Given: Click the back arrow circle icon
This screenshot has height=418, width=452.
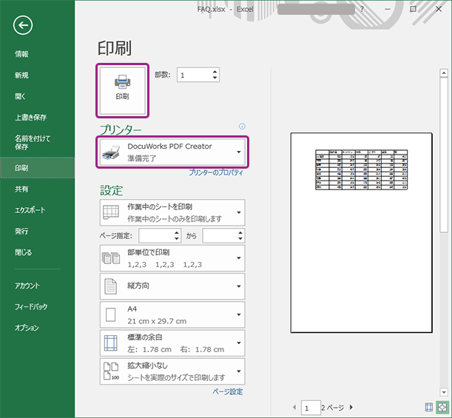Looking at the screenshot, I should tap(23, 25).
